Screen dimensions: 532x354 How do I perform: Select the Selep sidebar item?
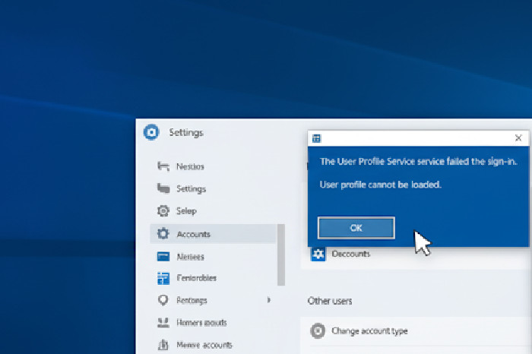186,211
